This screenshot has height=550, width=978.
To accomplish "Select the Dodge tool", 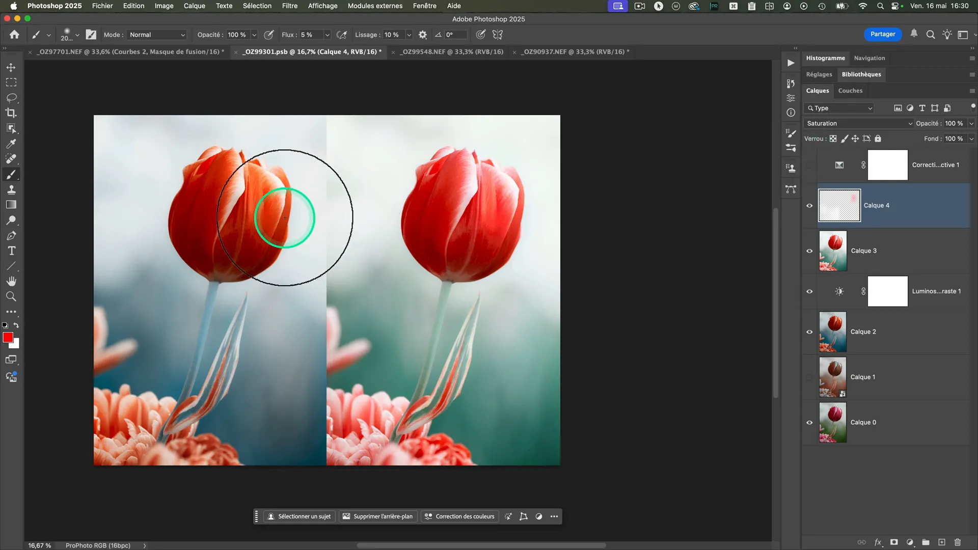I will coord(11,220).
